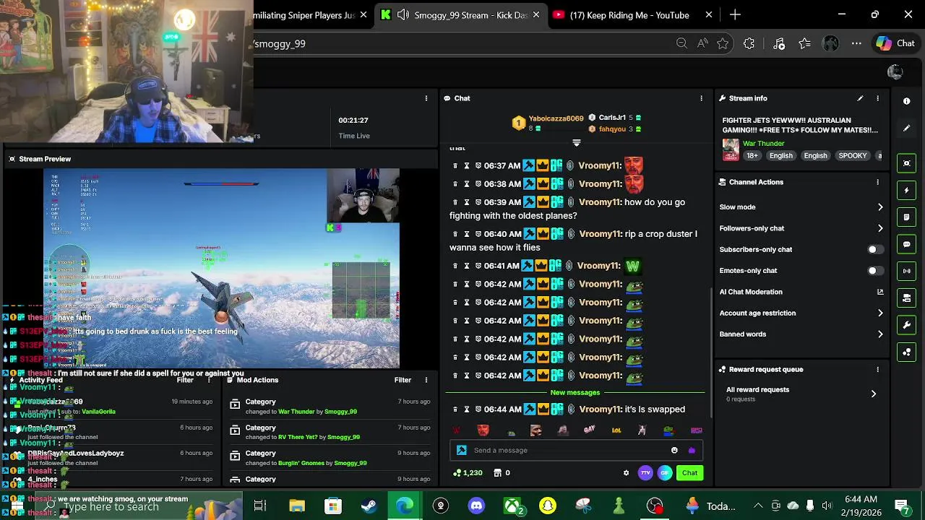Open Discord from the Windows taskbar
Image resolution: width=925 pixels, height=520 pixels.
pos(476,506)
